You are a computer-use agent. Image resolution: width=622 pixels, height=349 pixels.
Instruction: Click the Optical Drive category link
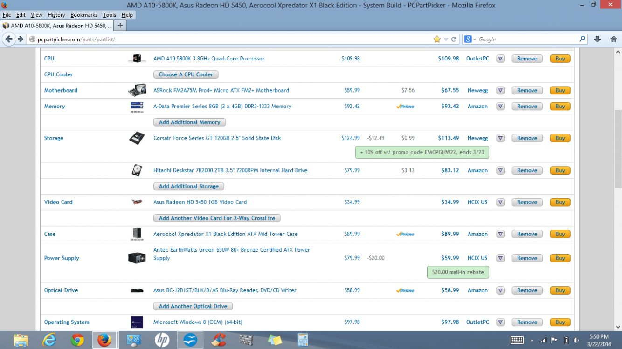pyautogui.click(x=61, y=290)
